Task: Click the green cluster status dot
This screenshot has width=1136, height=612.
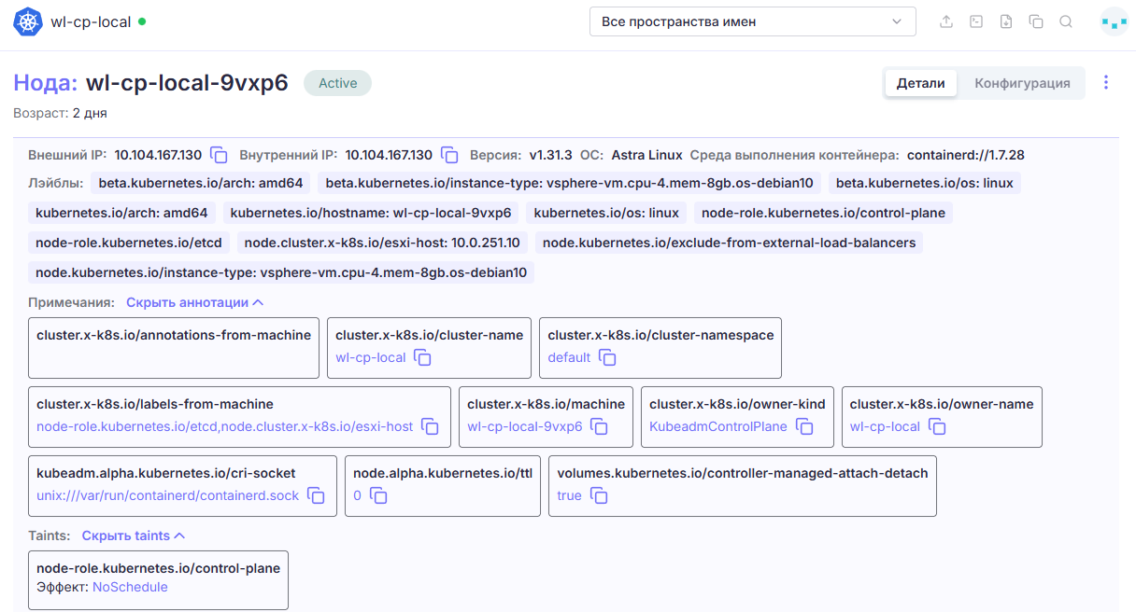Action: [x=142, y=21]
